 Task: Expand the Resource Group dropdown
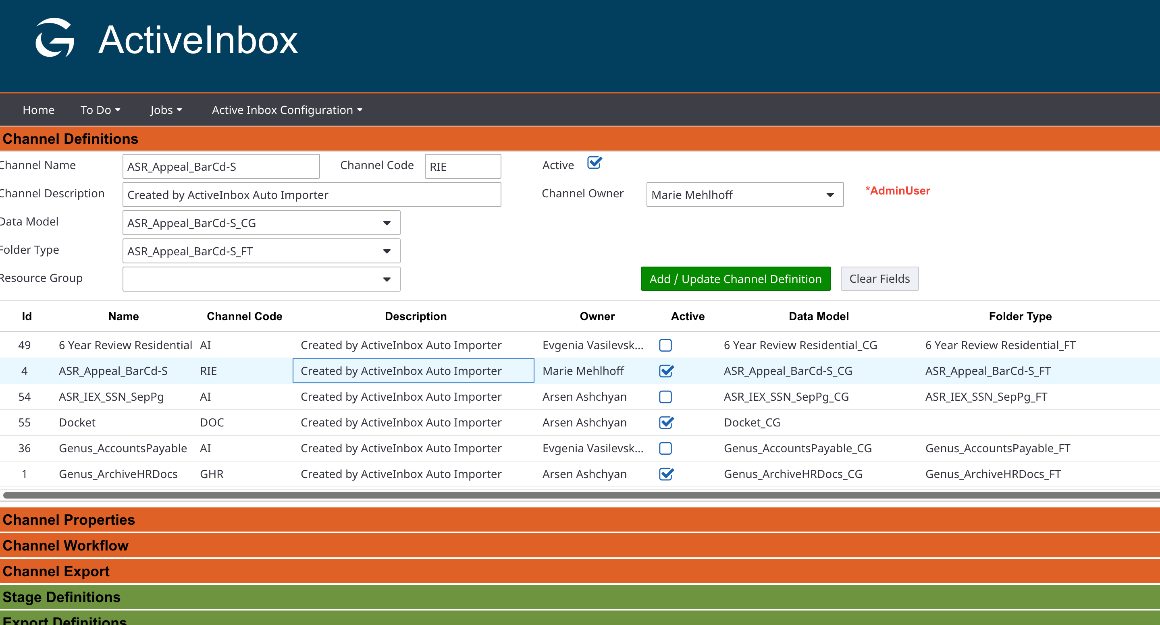click(261, 279)
